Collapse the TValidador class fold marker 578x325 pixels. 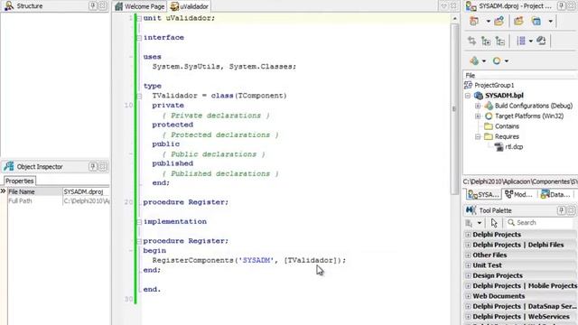[139, 96]
